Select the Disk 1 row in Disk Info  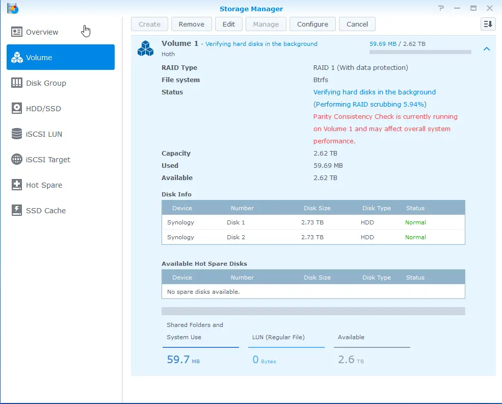(313, 222)
